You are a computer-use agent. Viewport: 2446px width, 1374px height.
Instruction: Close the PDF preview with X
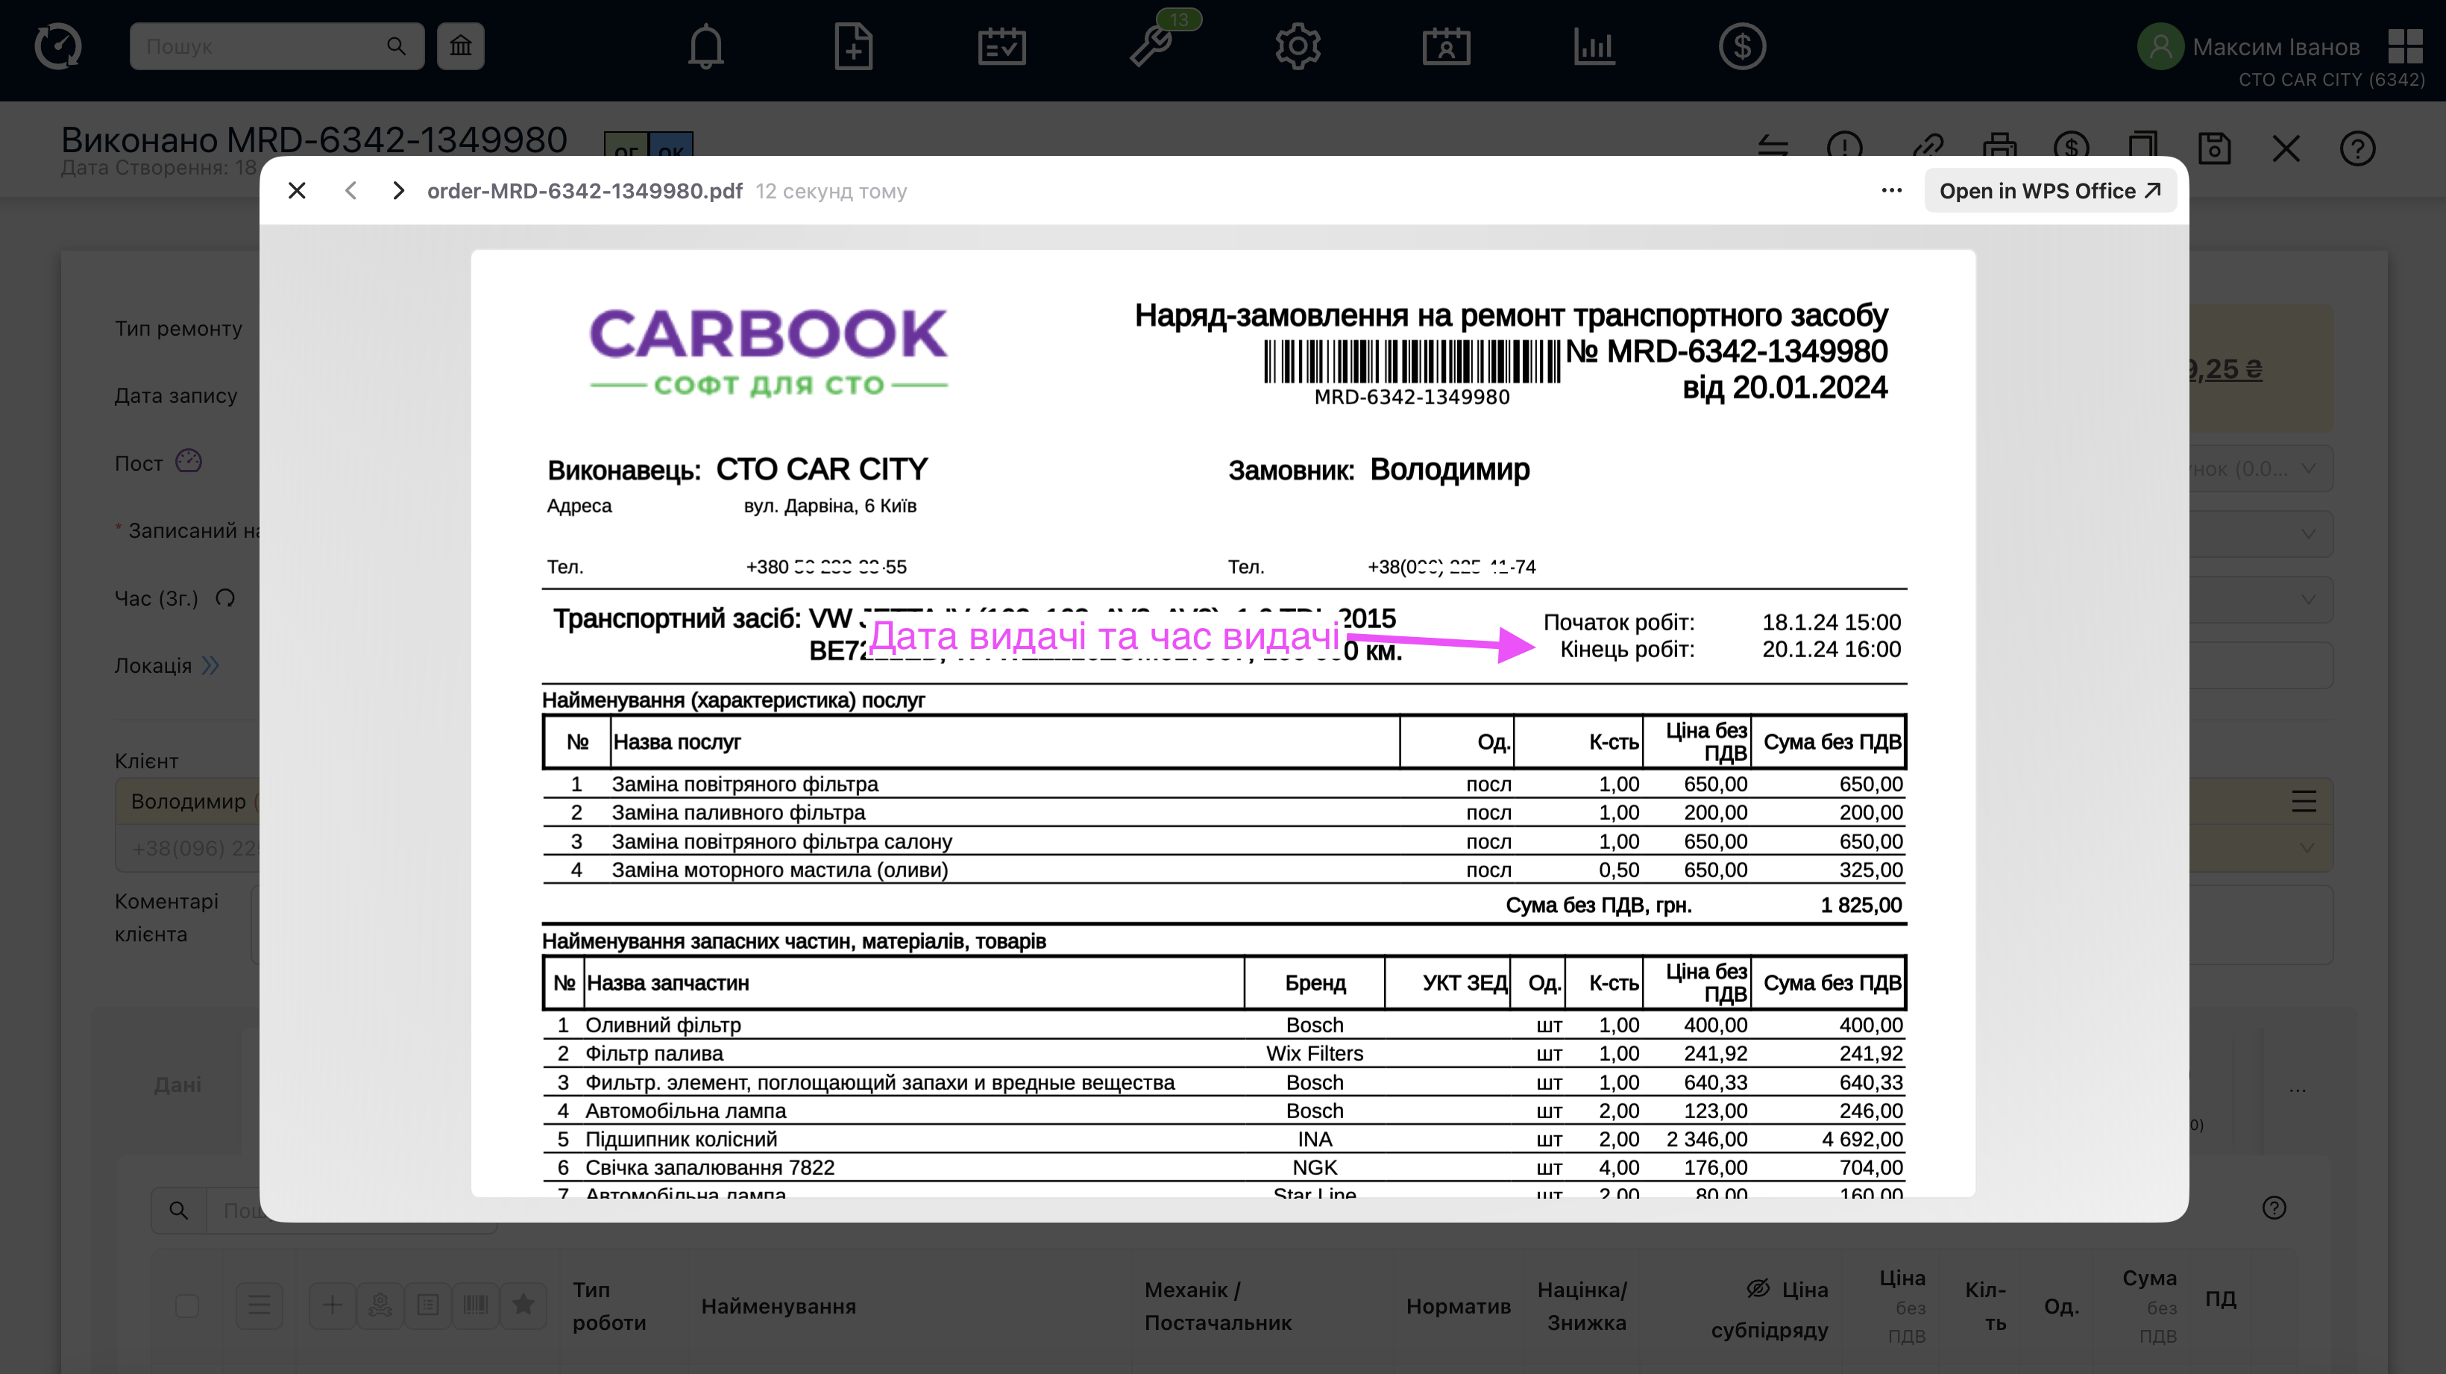tap(298, 191)
